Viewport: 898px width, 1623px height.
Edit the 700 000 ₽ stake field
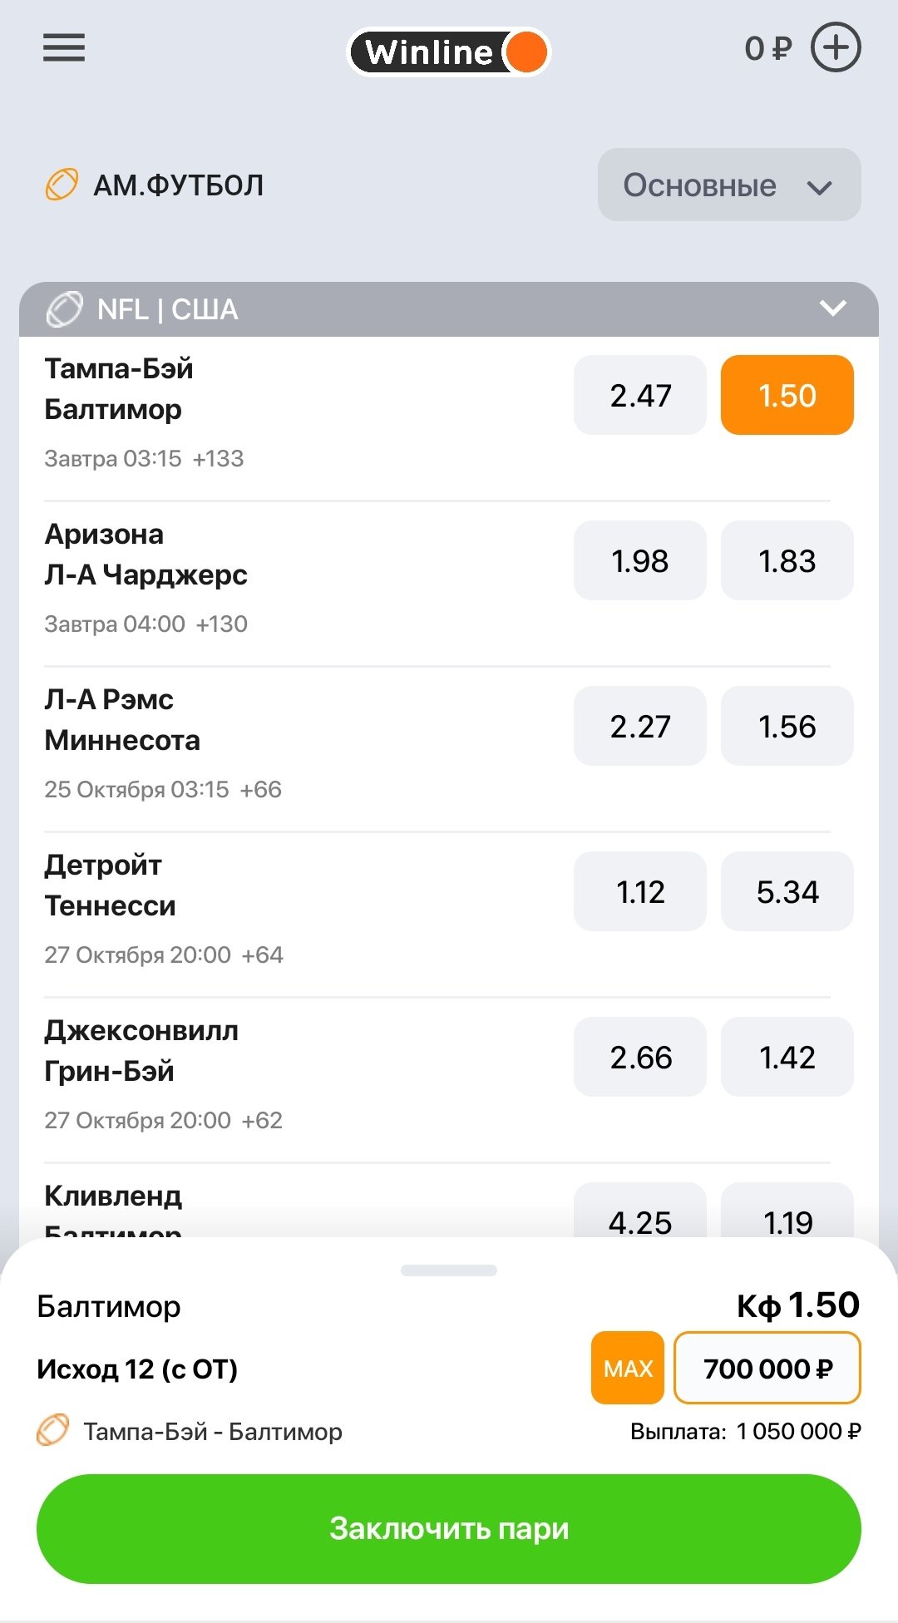coord(767,1368)
